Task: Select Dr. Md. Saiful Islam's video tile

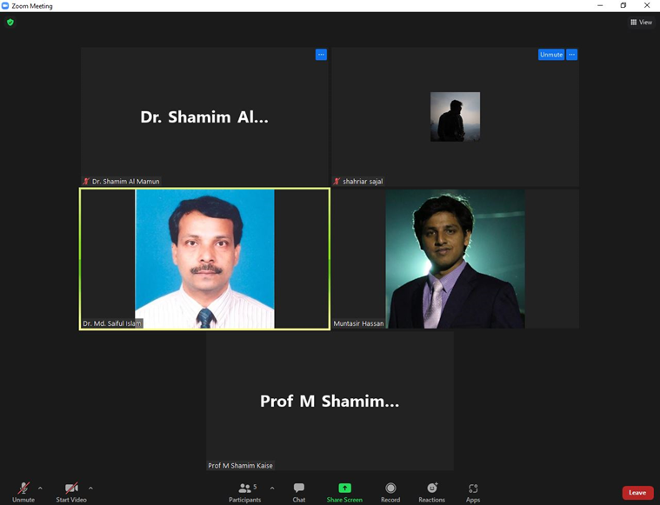Action: click(204, 259)
